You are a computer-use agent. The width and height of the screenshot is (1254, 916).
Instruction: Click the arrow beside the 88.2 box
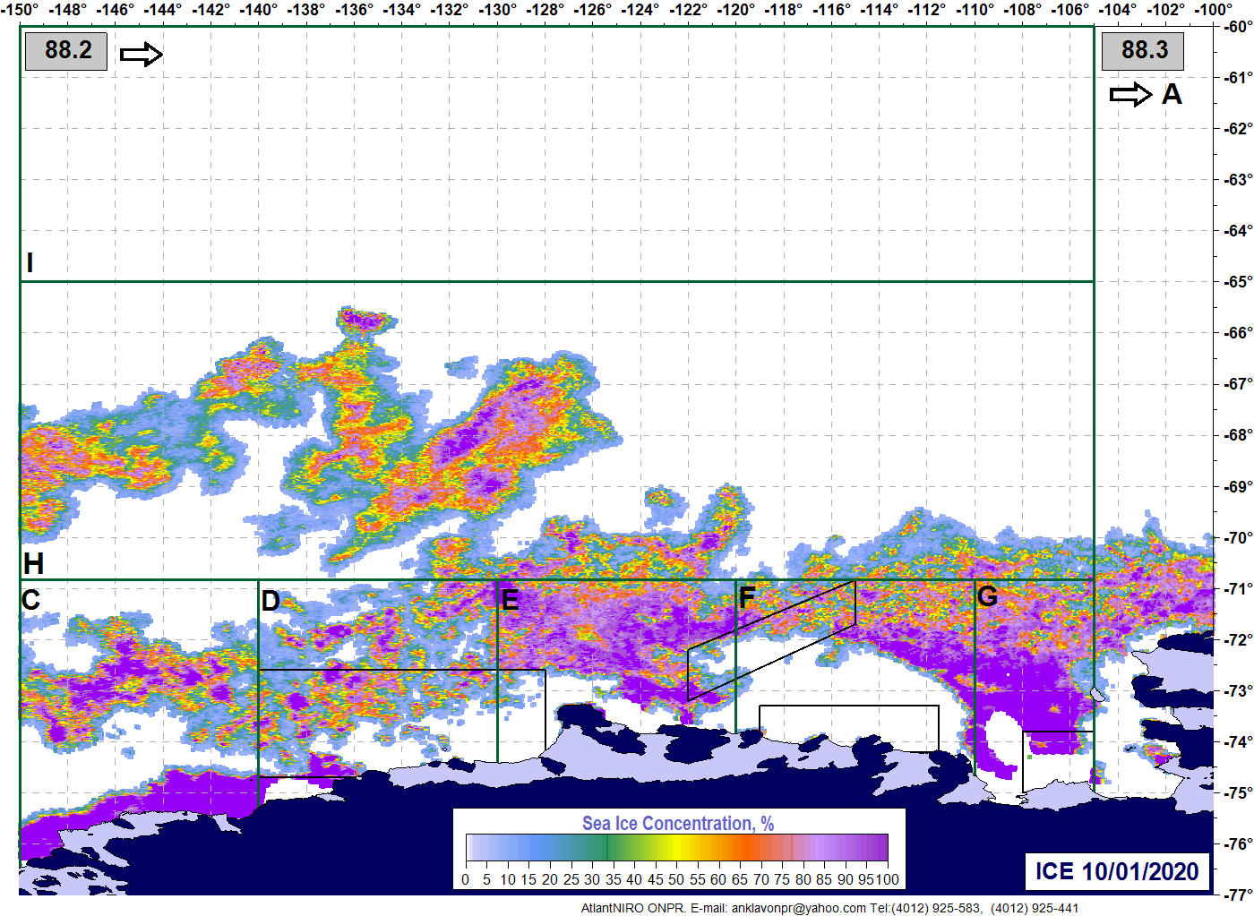coord(142,55)
